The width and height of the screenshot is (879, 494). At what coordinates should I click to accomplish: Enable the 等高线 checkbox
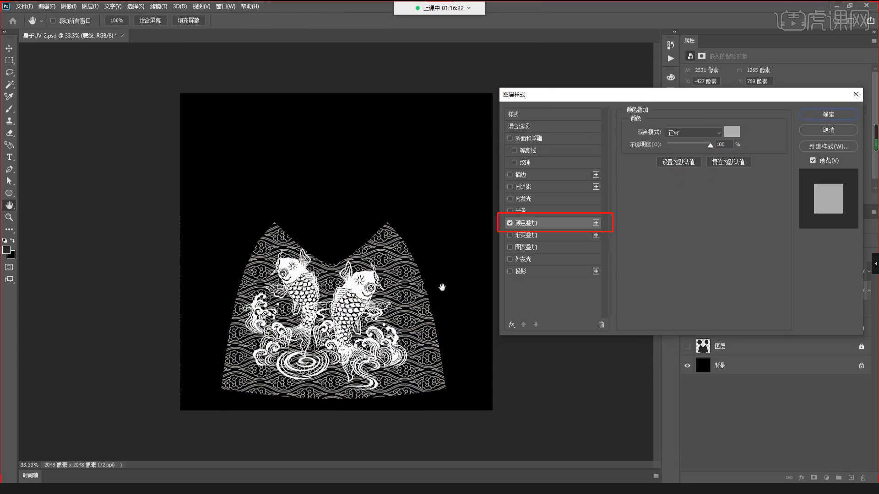click(x=514, y=150)
